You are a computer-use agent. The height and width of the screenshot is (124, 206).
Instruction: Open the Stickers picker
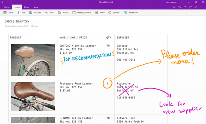[x=114, y=13]
